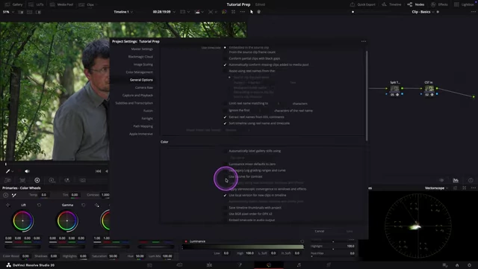
Task: Select the Split T... node 05
Action: pyautogui.click(x=395, y=89)
